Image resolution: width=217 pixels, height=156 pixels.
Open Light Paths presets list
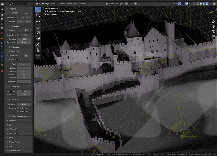(x=26, y=56)
